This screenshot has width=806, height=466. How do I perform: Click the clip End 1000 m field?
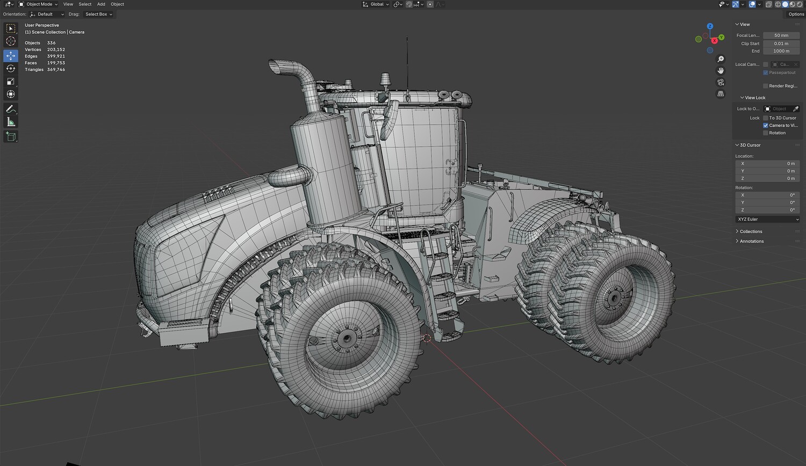point(781,51)
